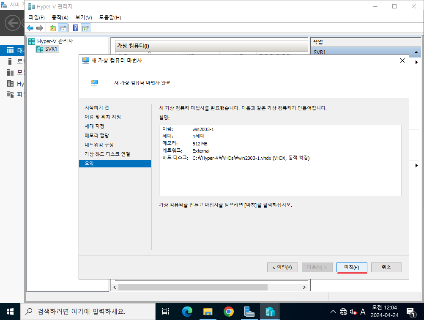Click the Server Manager dashboard sidebar icon
The height and width of the screenshot is (320, 424).
coord(10,50)
